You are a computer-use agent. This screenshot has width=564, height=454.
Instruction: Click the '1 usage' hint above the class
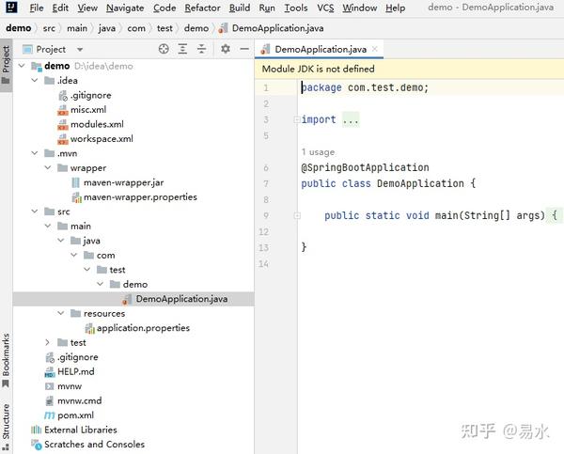[318, 151]
